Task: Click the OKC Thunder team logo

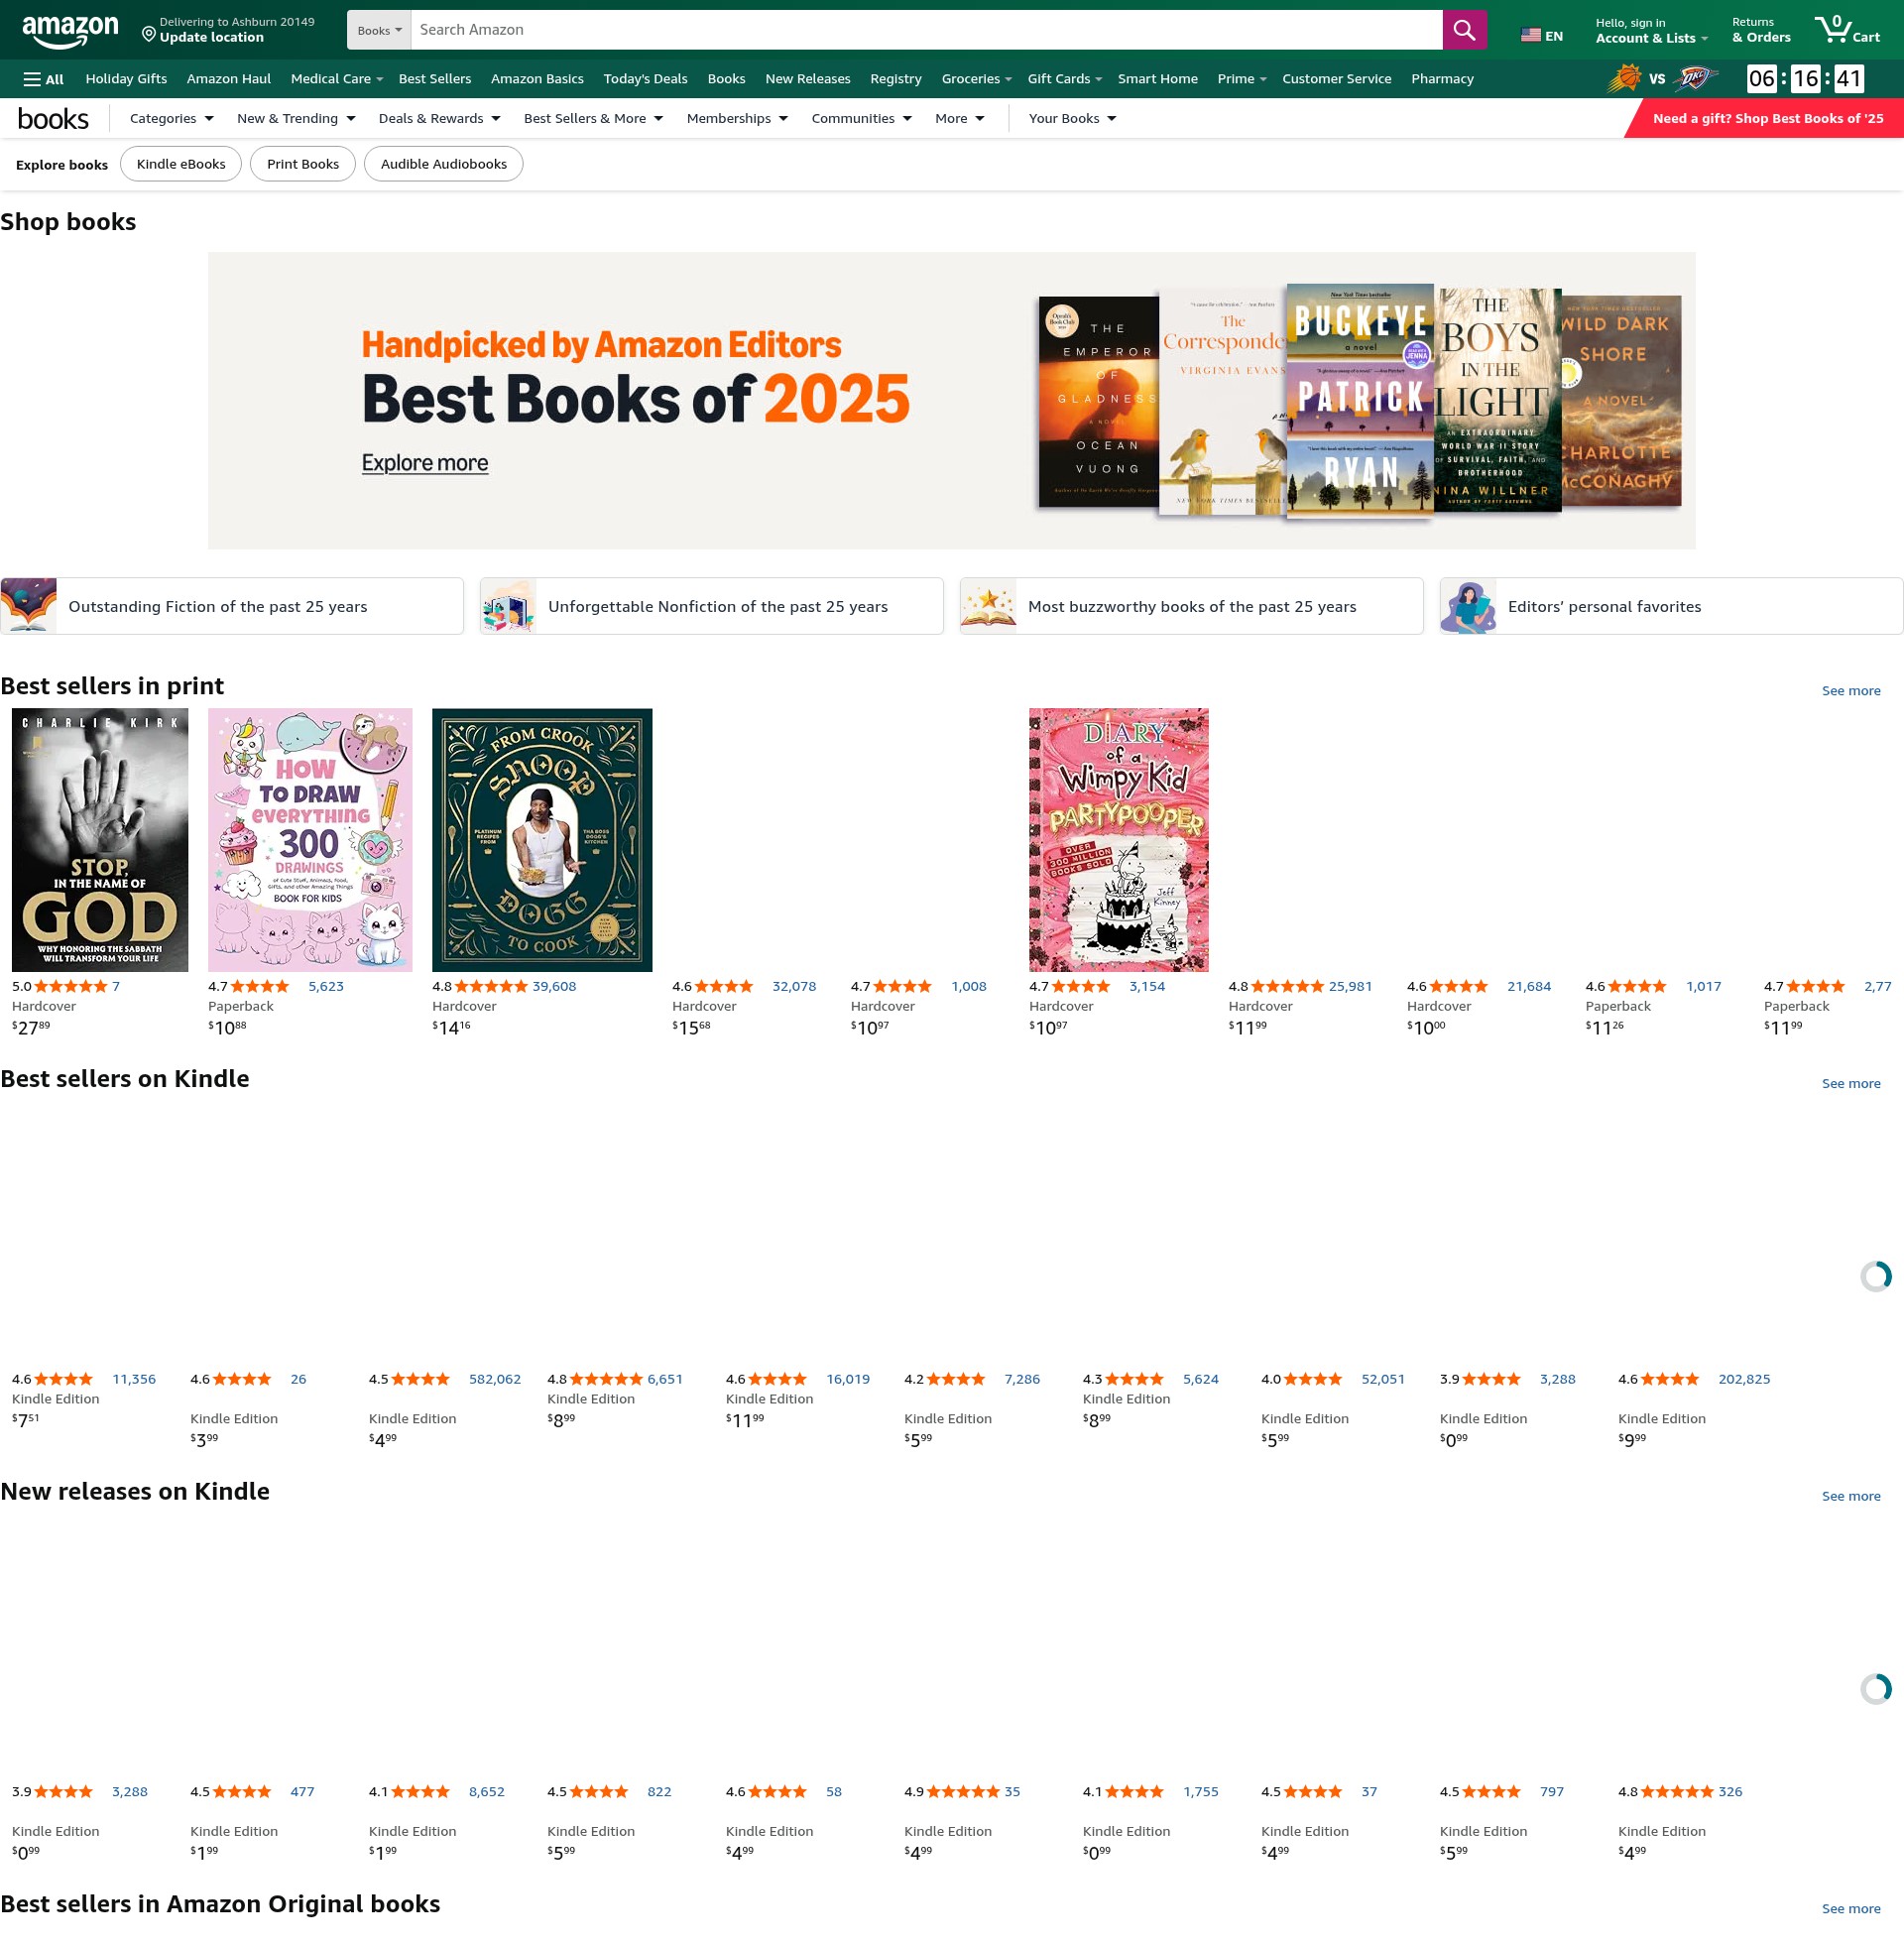Action: coord(1696,78)
